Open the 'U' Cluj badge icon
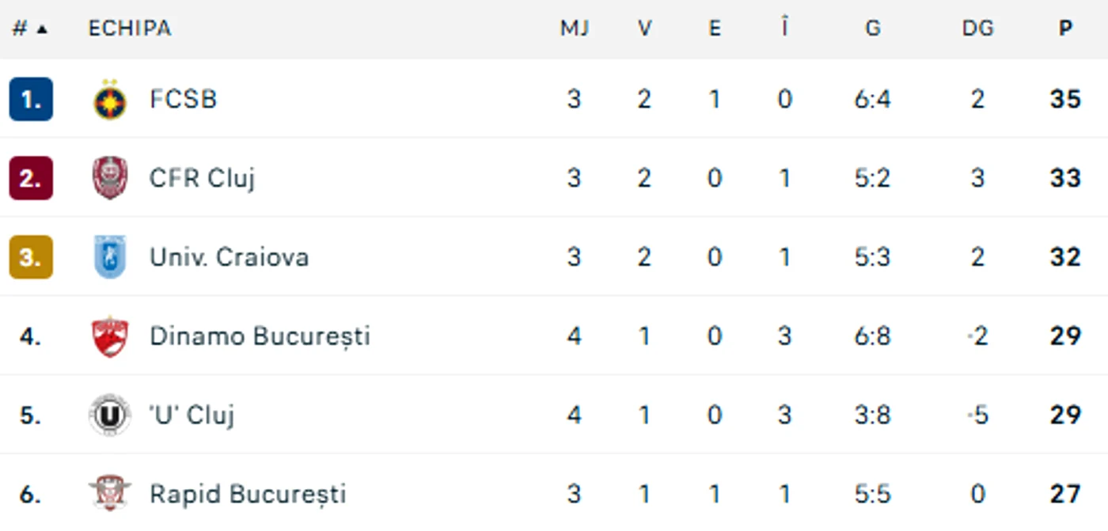This screenshot has height=531, width=1108. pos(110,415)
